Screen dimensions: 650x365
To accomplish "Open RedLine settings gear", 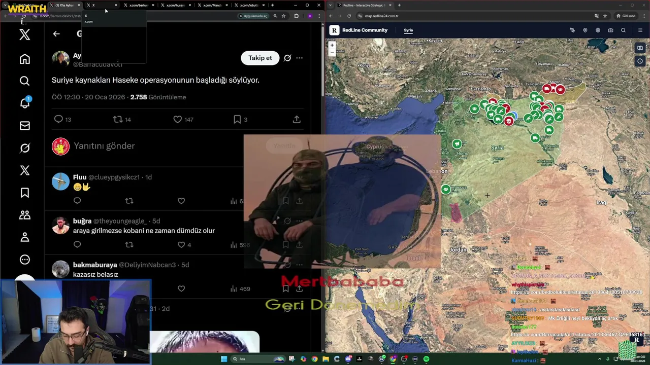I will 598,30.
